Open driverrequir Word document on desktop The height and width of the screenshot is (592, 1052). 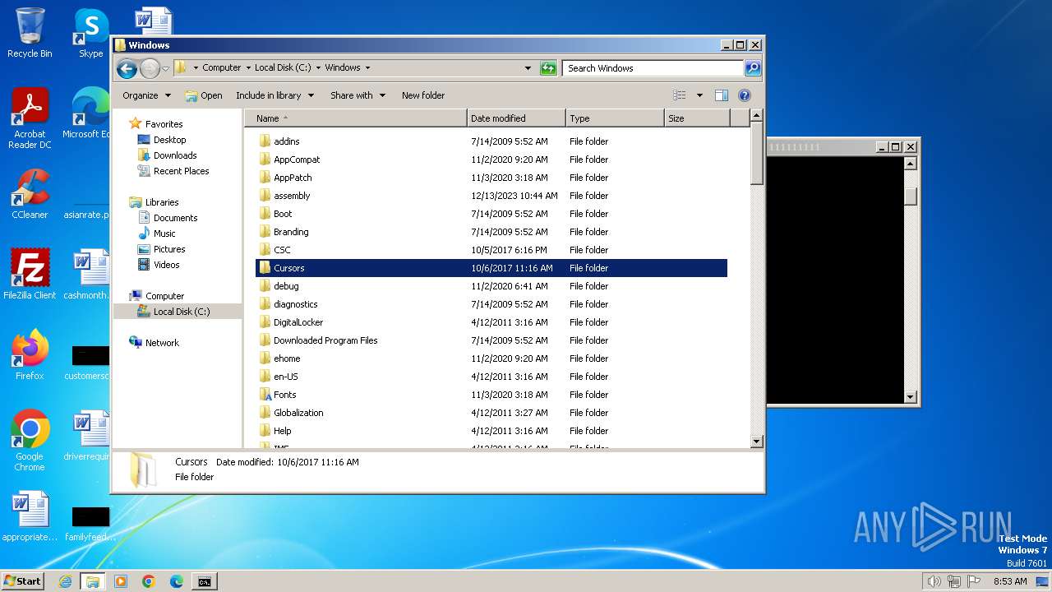pos(86,436)
